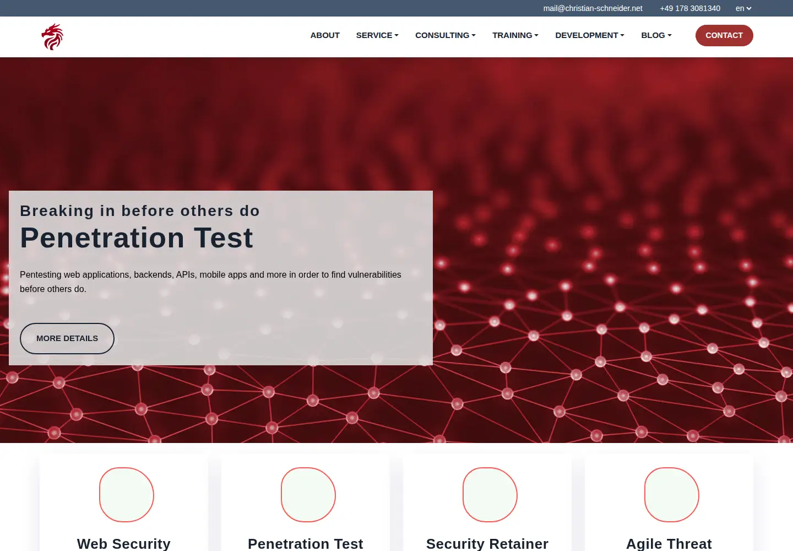The image size is (793, 551).
Task: Expand the Service dropdown menu
Action: point(377,35)
